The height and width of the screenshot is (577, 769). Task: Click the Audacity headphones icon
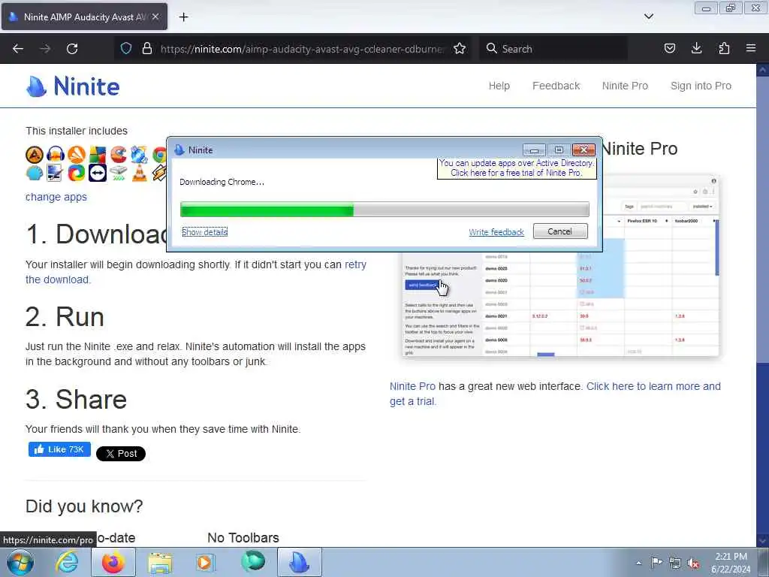[56, 155]
